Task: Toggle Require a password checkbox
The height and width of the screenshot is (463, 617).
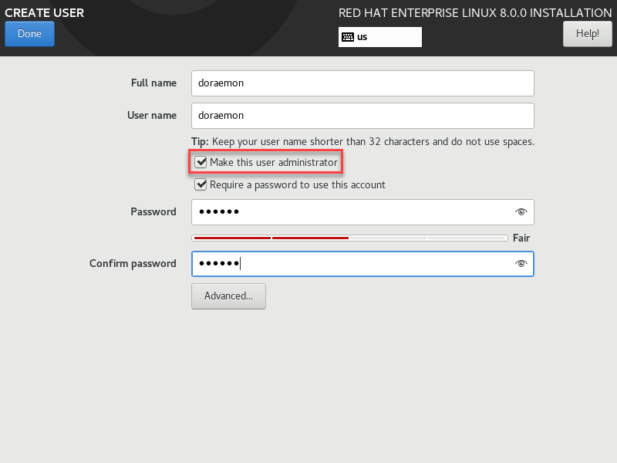Action: click(x=201, y=184)
